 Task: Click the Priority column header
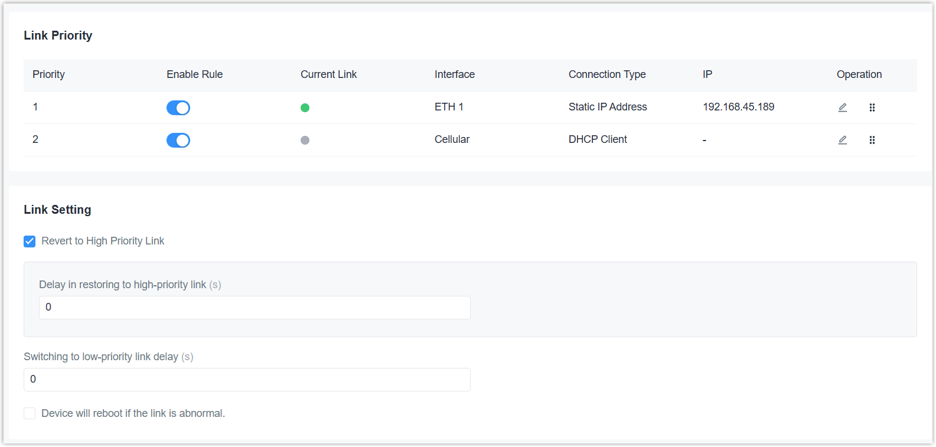[48, 74]
